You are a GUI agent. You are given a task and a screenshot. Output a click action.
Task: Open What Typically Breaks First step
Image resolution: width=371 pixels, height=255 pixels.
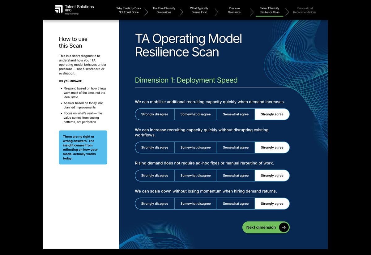pos(199,10)
